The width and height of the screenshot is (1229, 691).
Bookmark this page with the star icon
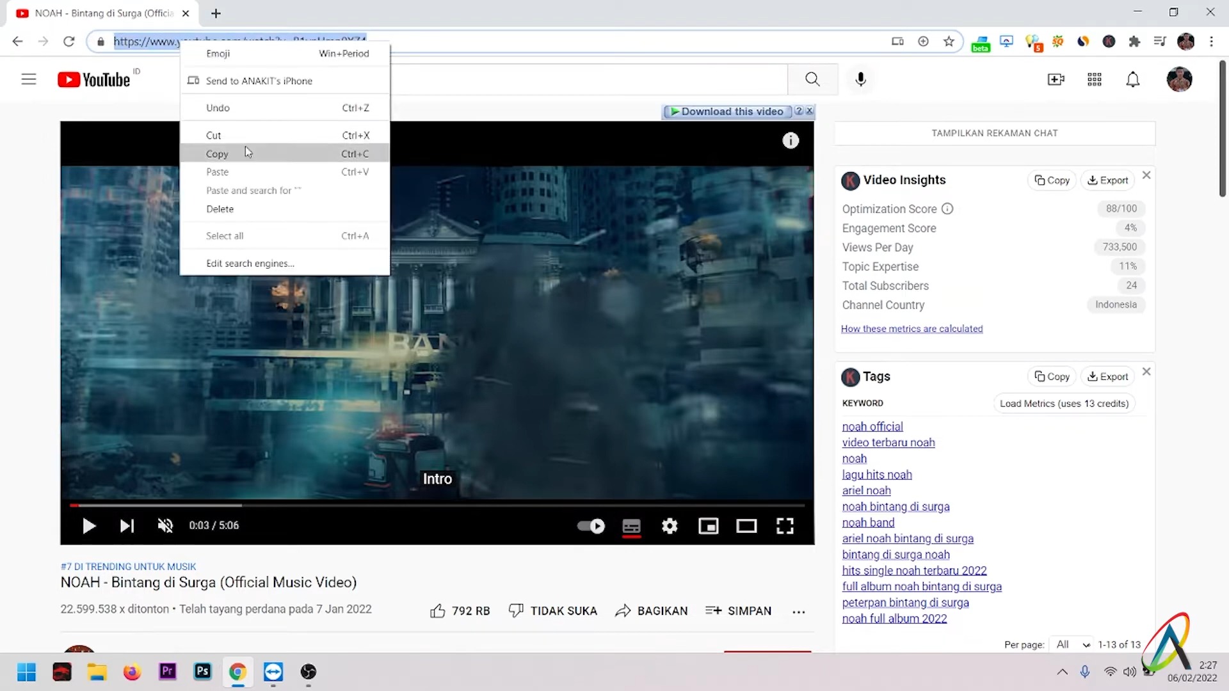tap(949, 42)
